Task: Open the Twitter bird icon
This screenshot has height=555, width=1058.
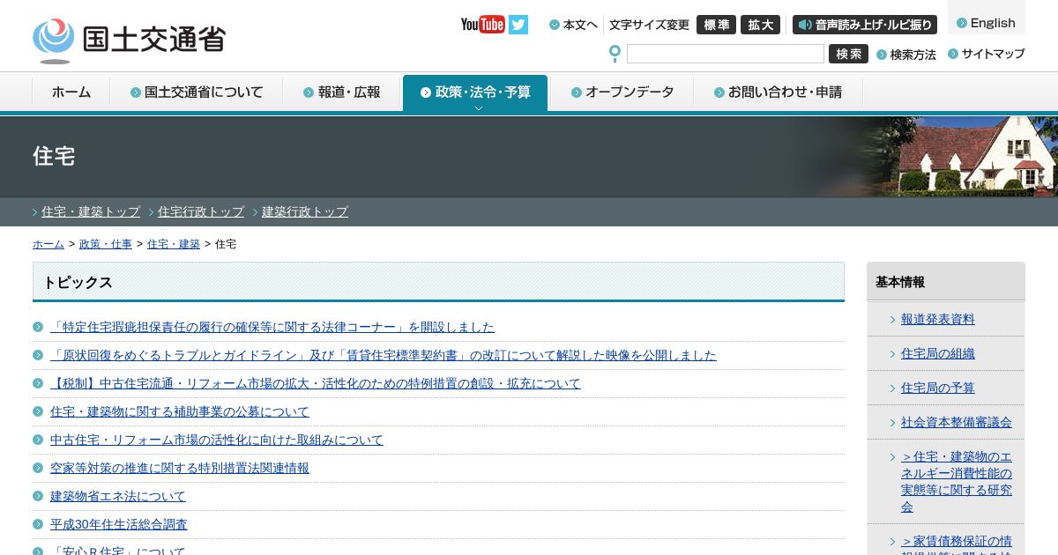Action: pyautogui.click(x=518, y=25)
